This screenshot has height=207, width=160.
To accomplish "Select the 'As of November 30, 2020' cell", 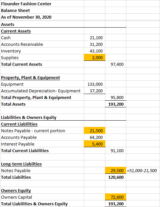I will coord(42,17).
